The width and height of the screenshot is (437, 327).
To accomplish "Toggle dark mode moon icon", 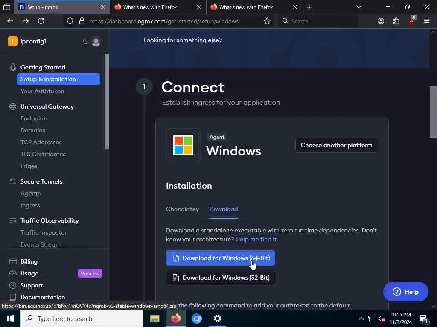I will (x=86, y=41).
